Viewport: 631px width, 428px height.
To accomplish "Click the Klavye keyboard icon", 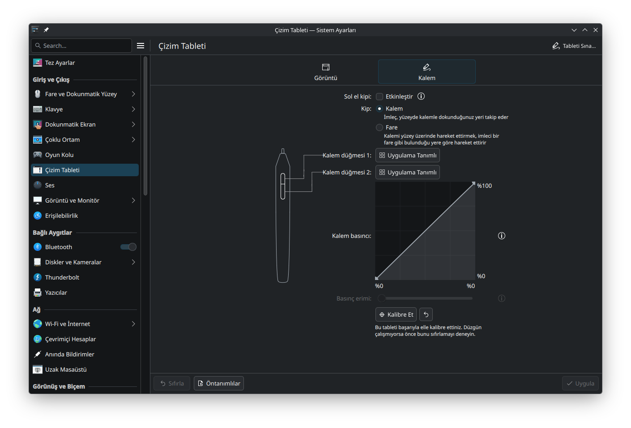I will click(38, 109).
